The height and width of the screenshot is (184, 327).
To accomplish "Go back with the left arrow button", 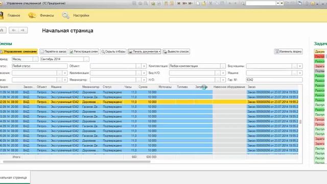I will (x=14, y=30).
